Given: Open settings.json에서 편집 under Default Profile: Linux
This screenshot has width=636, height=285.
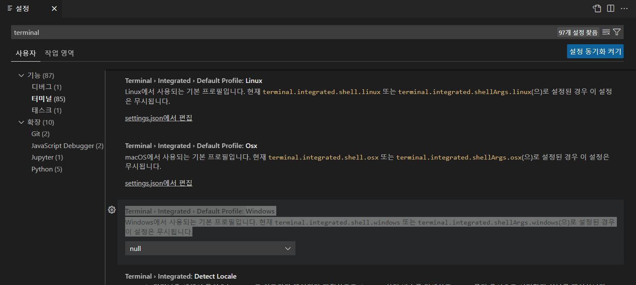Looking at the screenshot, I should [158, 118].
